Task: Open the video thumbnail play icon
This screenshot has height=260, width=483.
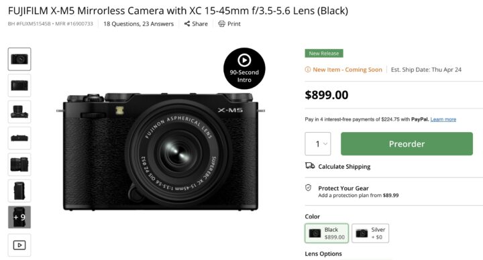Action: tap(19, 245)
